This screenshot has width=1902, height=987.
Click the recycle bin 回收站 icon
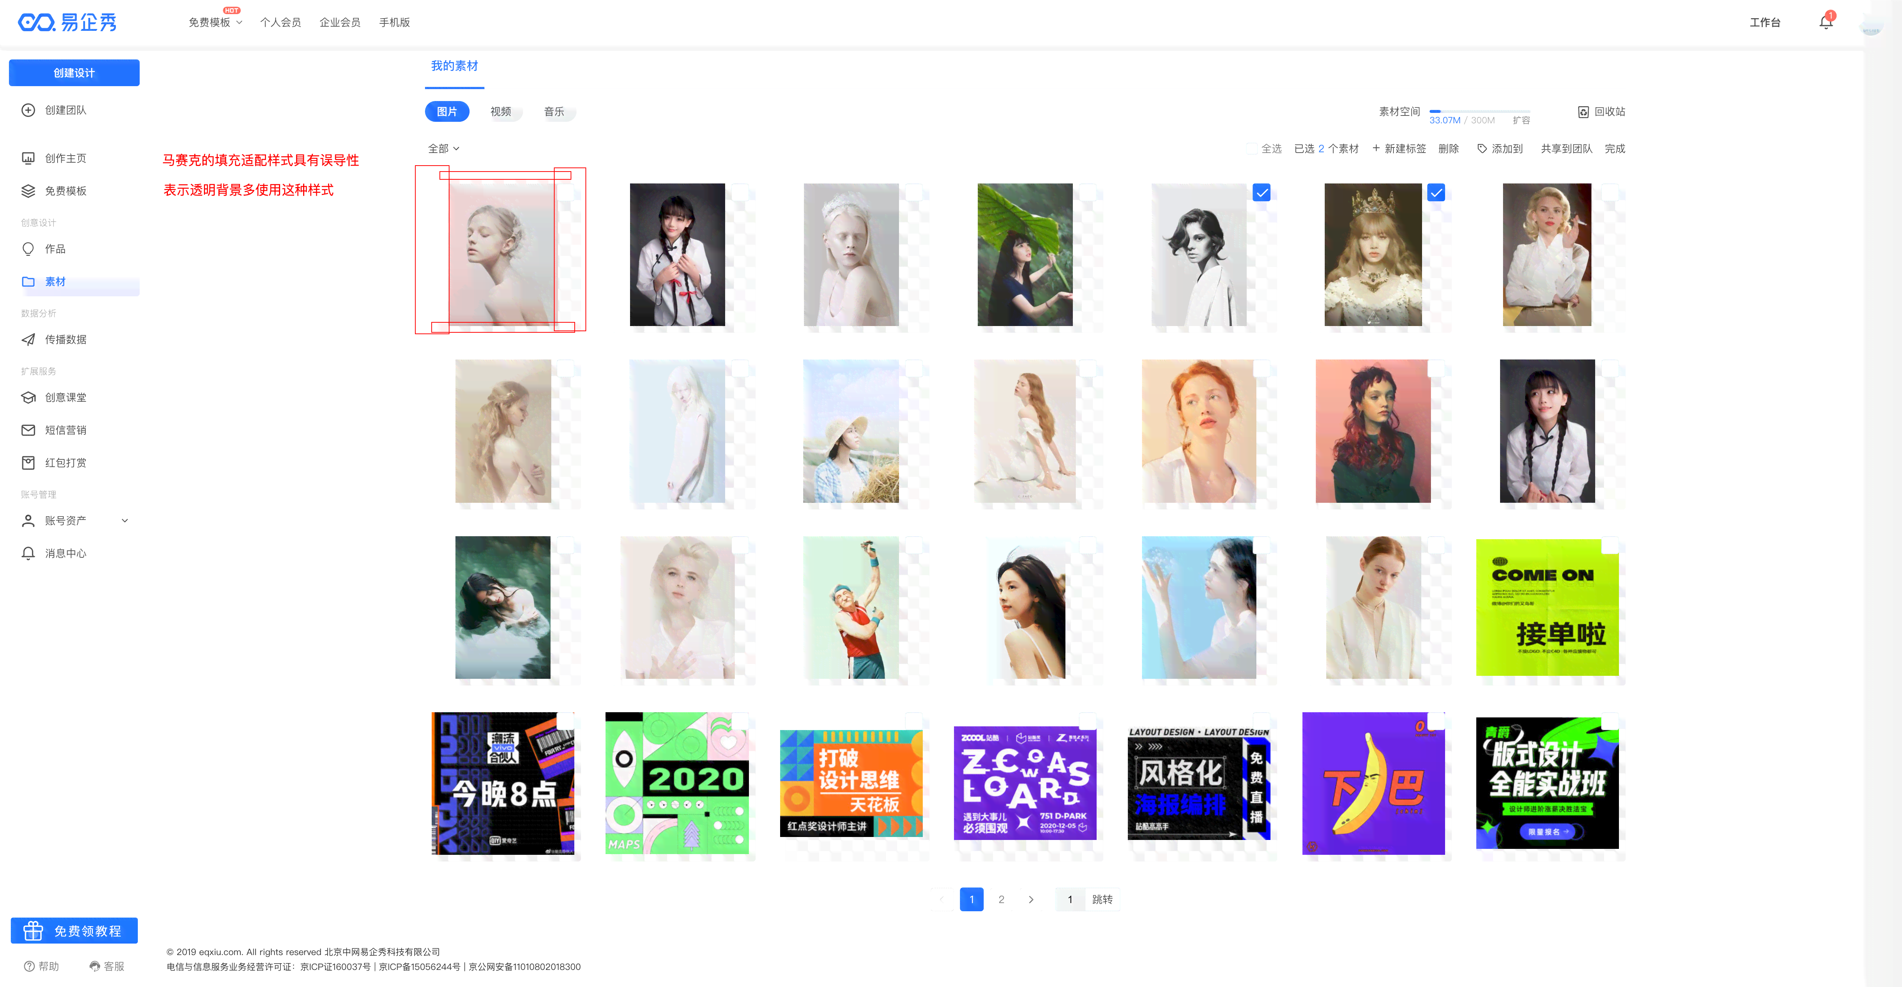point(1583,112)
